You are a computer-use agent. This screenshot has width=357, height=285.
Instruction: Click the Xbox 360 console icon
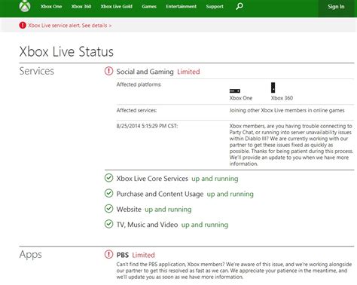pyautogui.click(x=273, y=87)
